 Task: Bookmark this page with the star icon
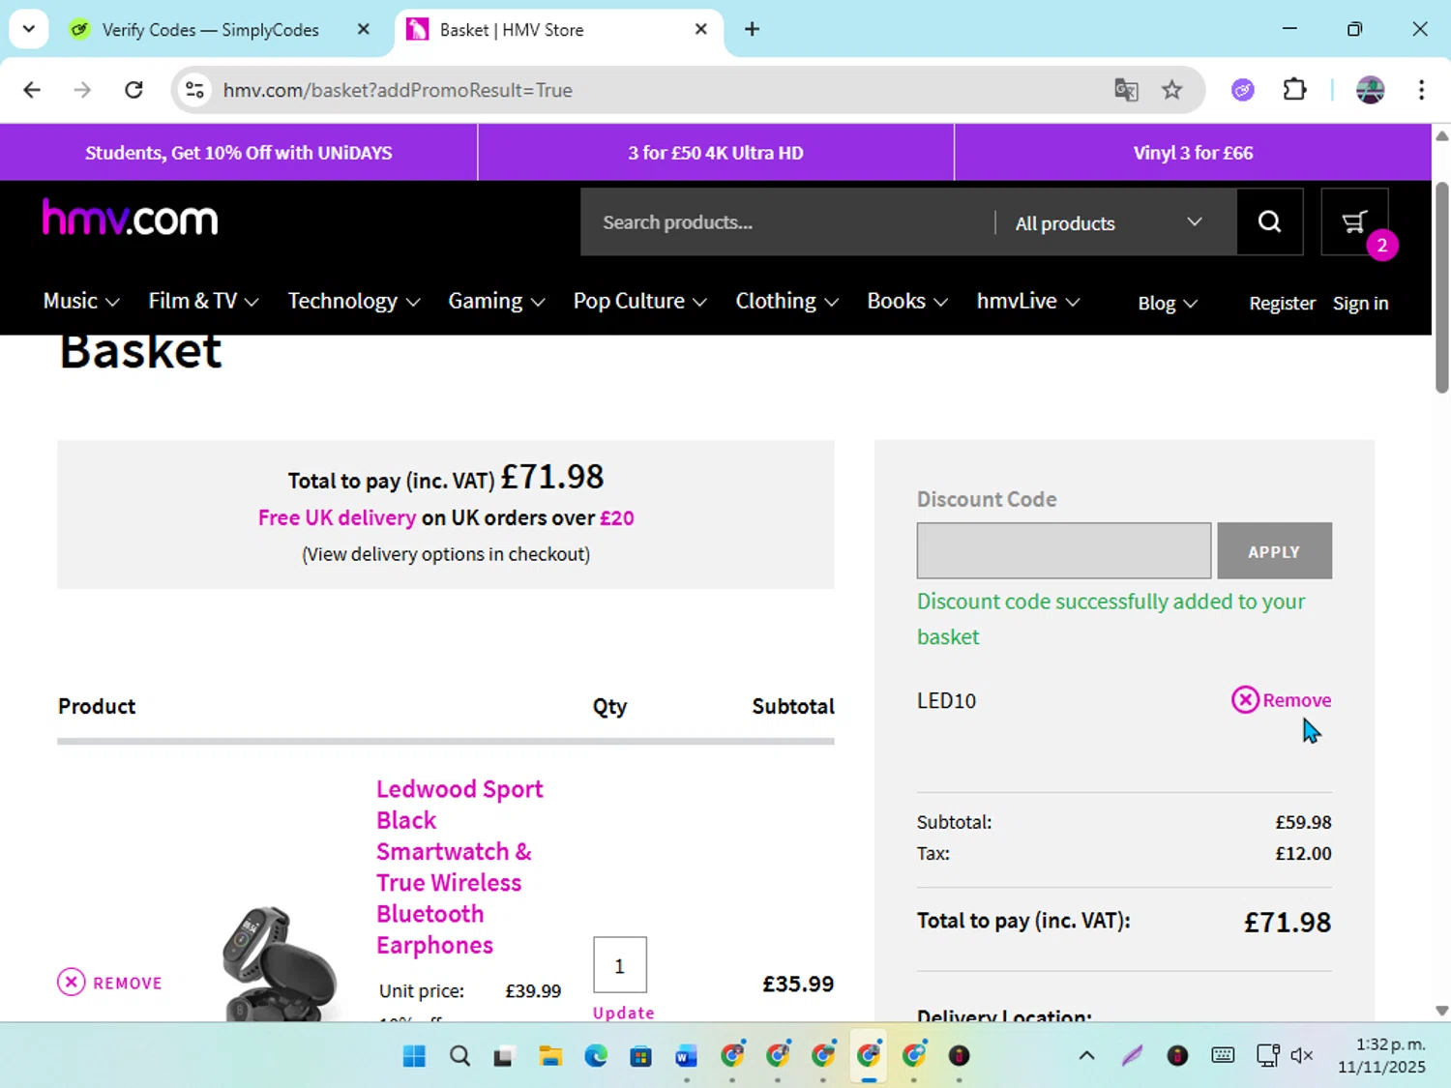point(1171,90)
